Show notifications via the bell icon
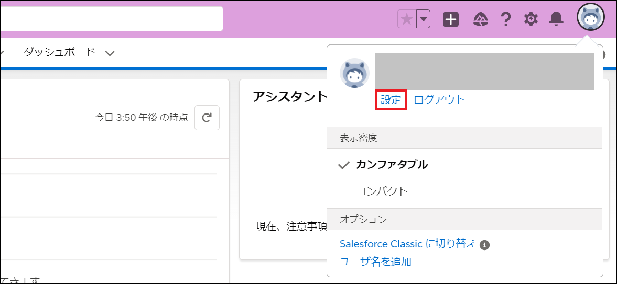The image size is (617, 284). point(556,20)
